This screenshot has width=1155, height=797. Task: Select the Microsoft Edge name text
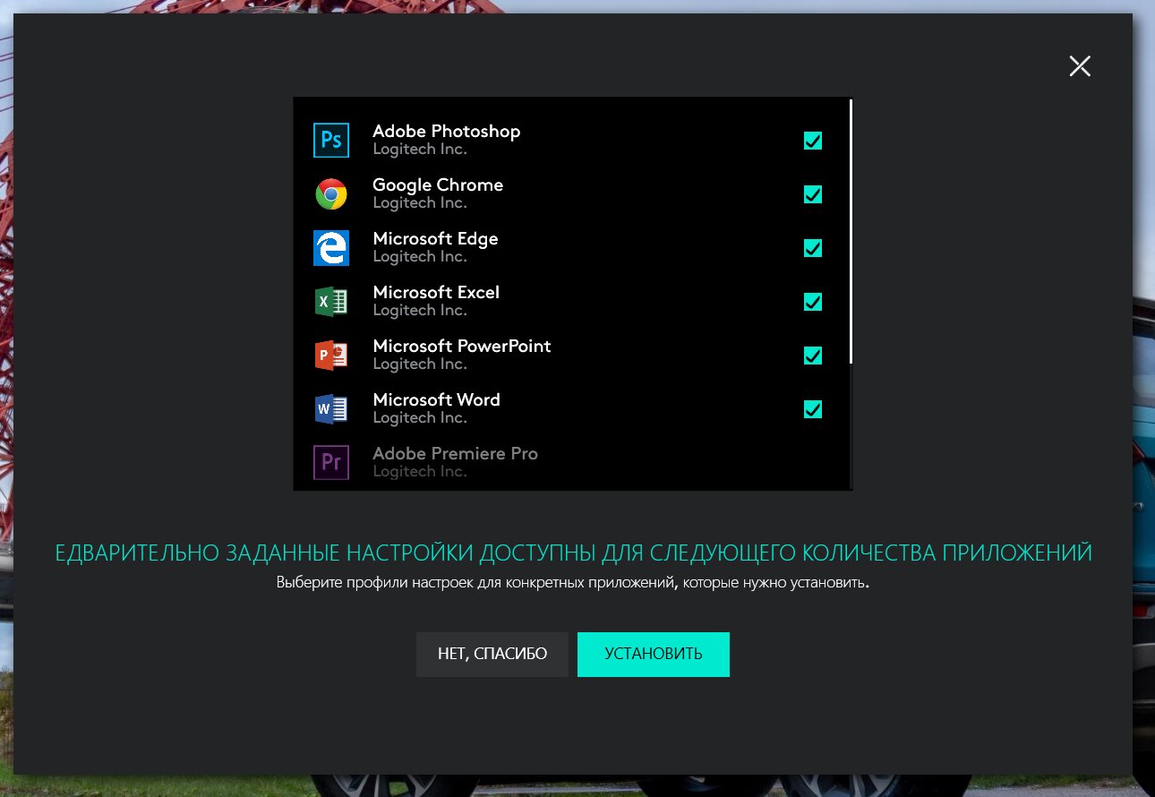click(x=435, y=239)
